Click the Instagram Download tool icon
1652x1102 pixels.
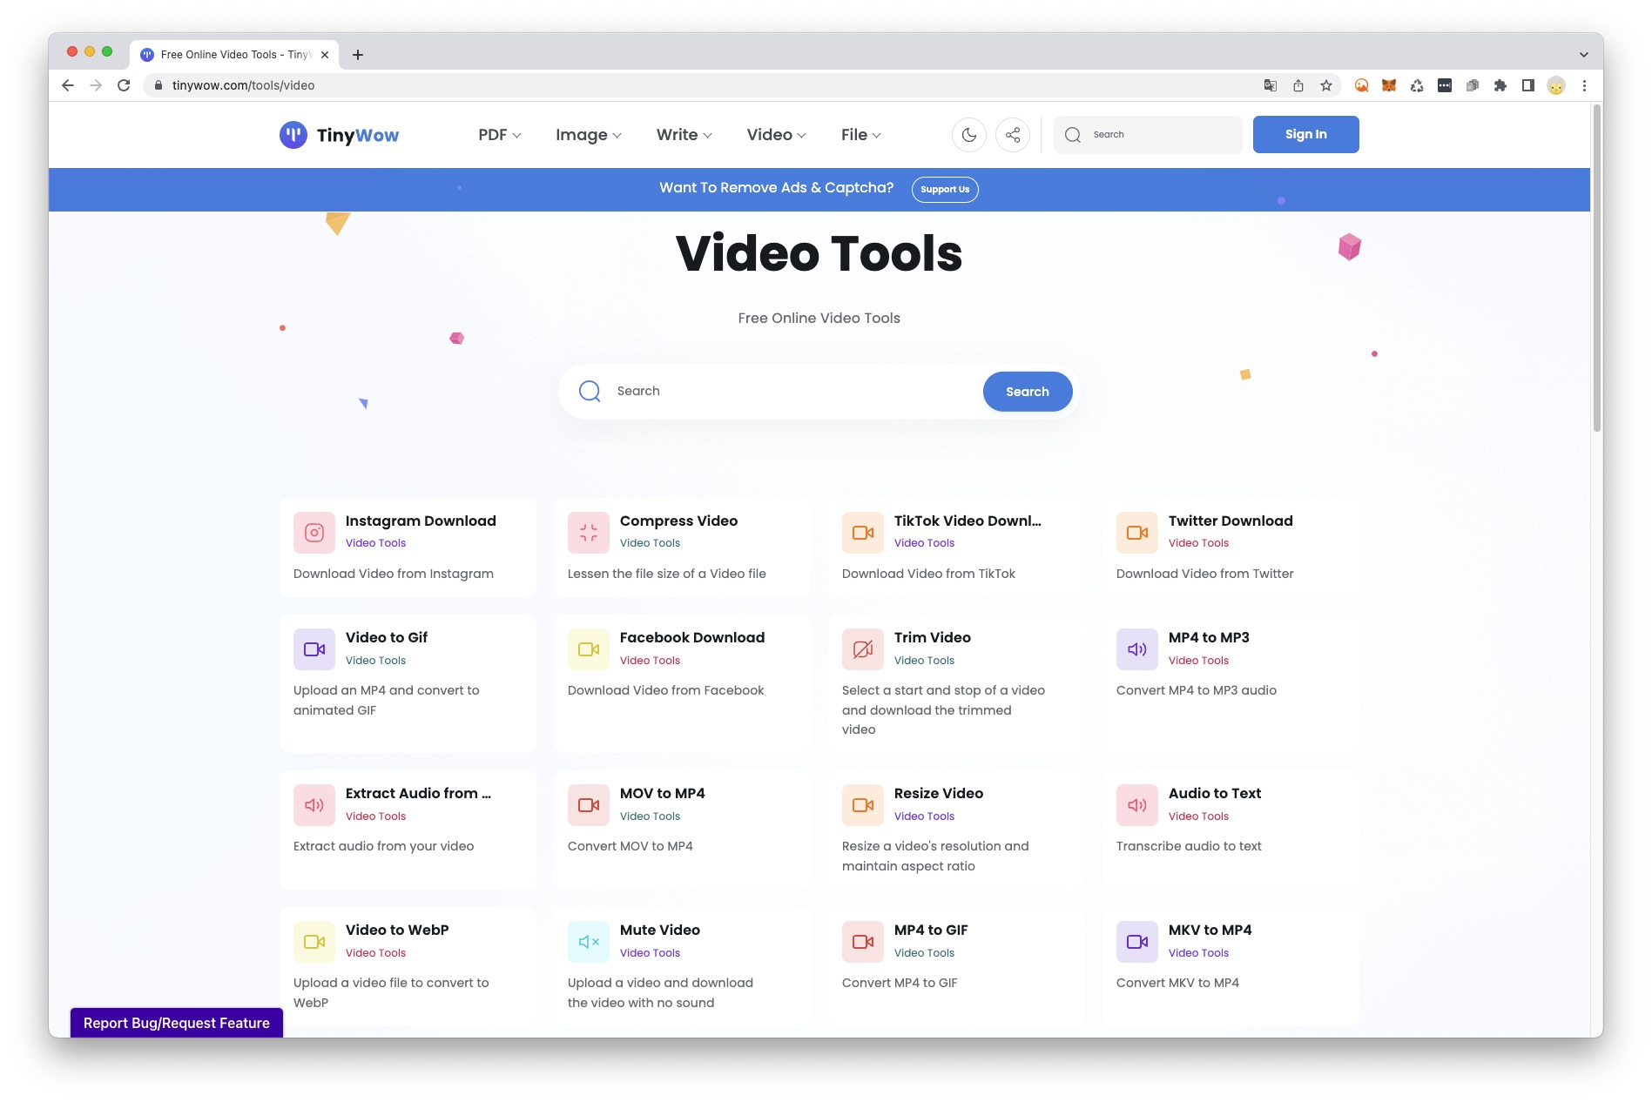tap(314, 533)
